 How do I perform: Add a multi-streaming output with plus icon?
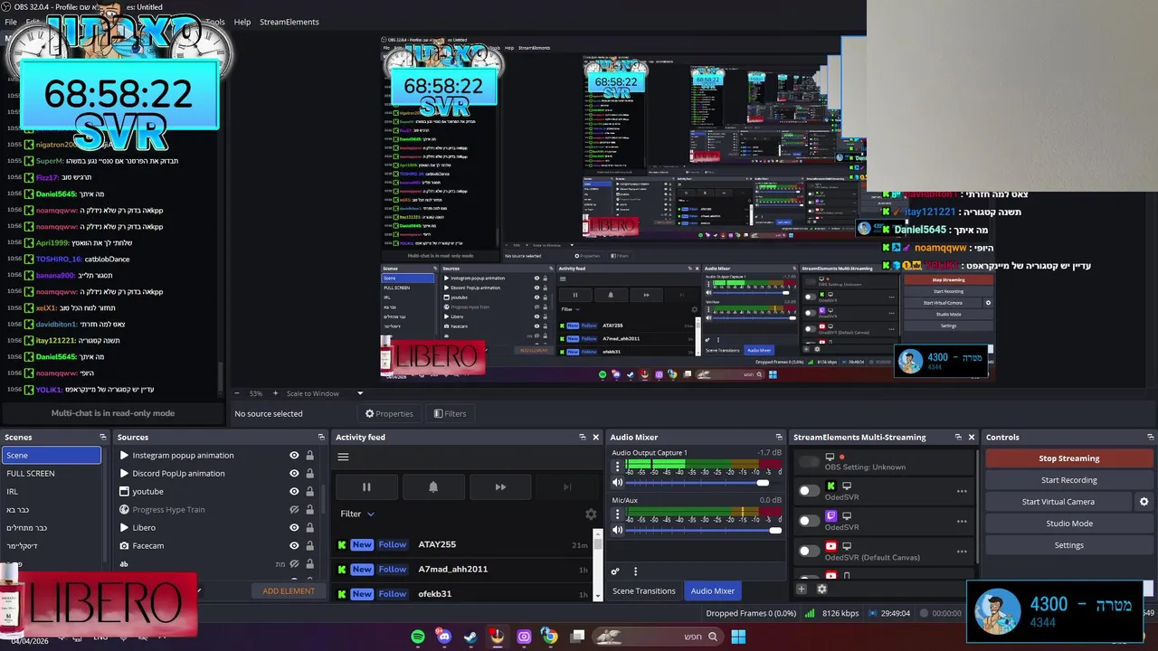[x=802, y=589]
